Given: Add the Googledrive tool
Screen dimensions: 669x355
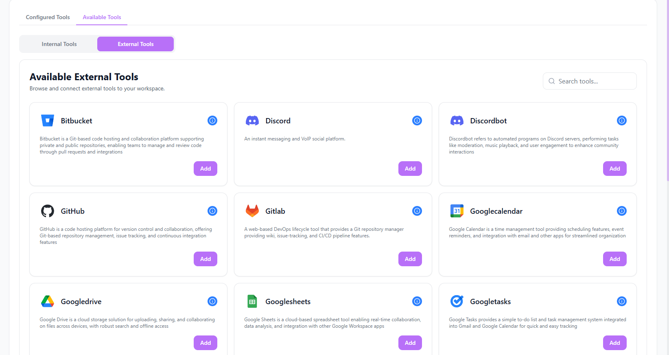Looking at the screenshot, I should pos(206,343).
